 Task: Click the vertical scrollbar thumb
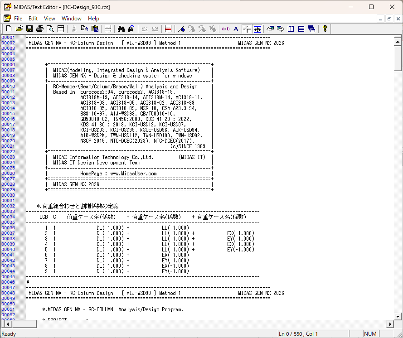(x=398, y=58)
